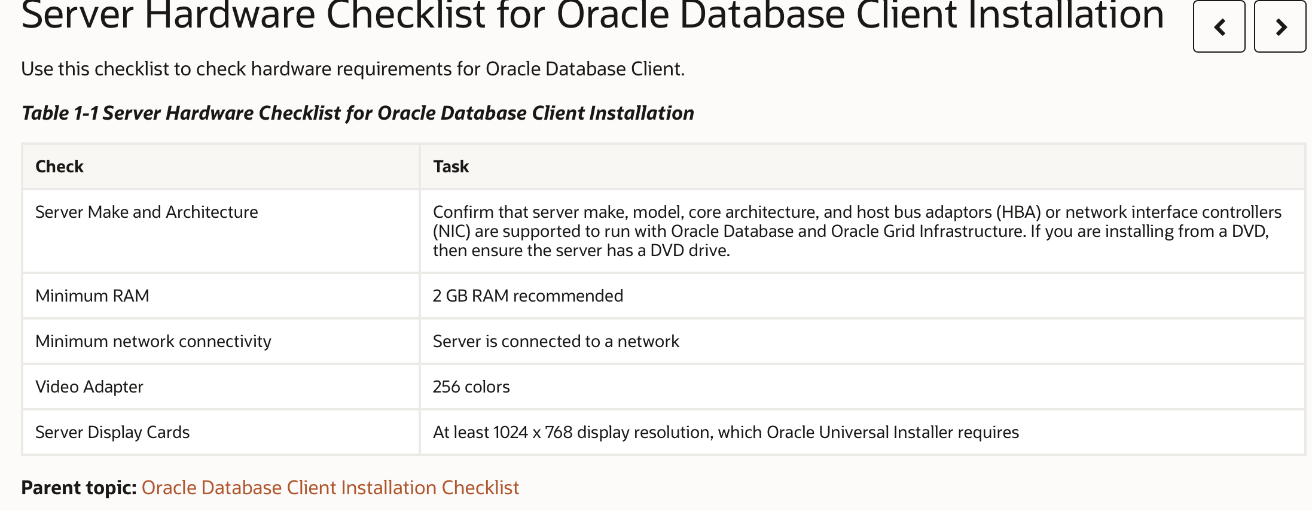Select the Server Display Cards cell

(112, 432)
